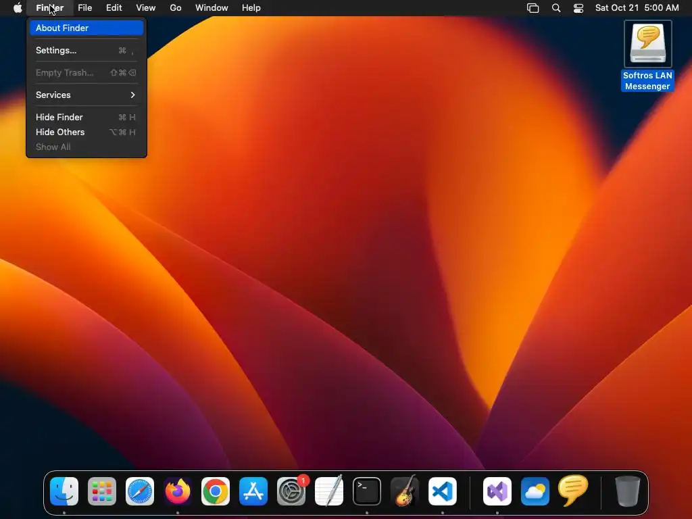Launch Safari from the Dock
692x519 pixels.
140,491
